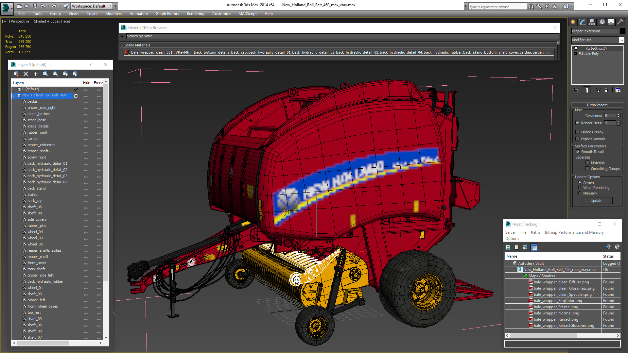Click Freeze/Unfreeze All Layers icon
Viewport: 628px width, 353px height.
pyautogui.click(x=75, y=74)
